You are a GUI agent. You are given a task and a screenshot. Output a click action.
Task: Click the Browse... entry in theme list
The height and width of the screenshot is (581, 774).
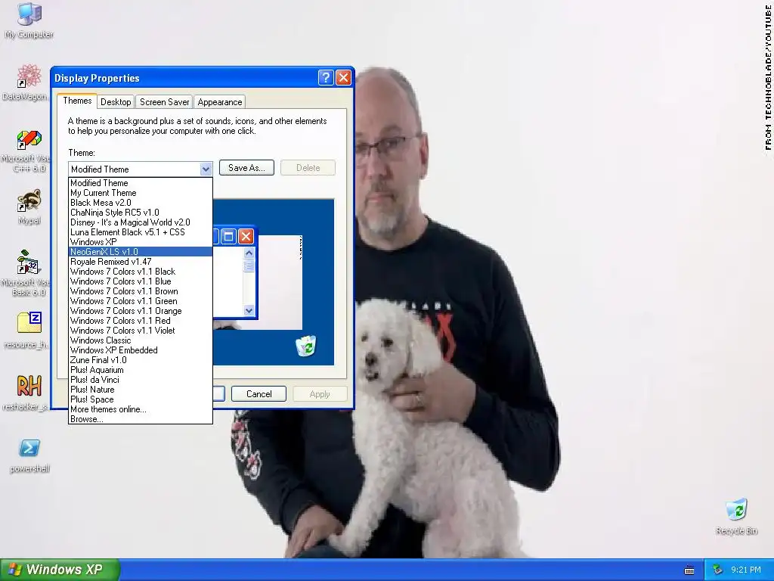141,419
